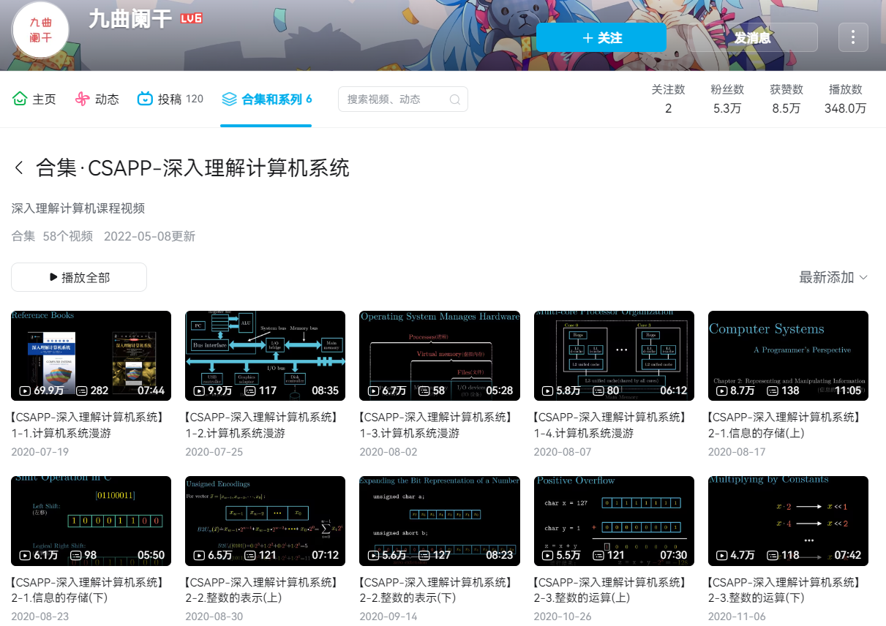The width and height of the screenshot is (886, 626).
Task: Click the 获赞数 8.5万 stat
Action: pos(786,99)
